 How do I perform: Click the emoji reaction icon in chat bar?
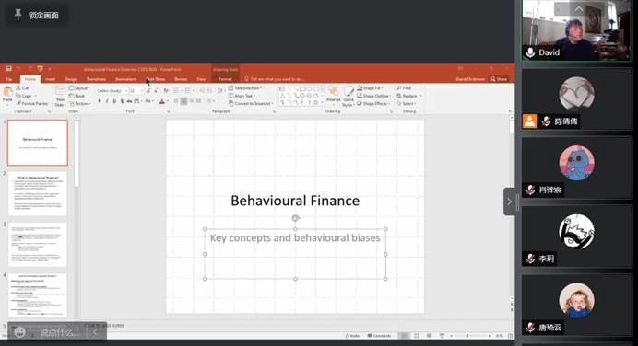(x=19, y=332)
